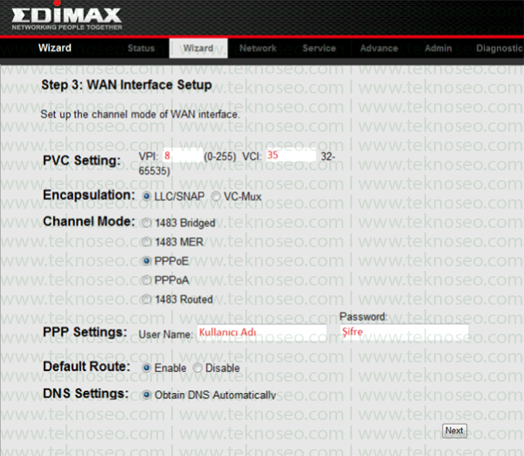Open the Network tab
The width and height of the screenshot is (524, 456).
pyautogui.click(x=258, y=48)
